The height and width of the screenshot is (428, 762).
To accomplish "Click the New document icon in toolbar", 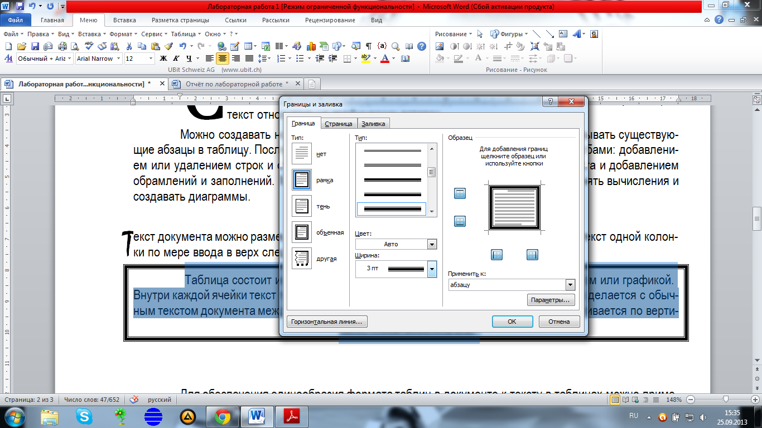I will pyautogui.click(x=9, y=46).
